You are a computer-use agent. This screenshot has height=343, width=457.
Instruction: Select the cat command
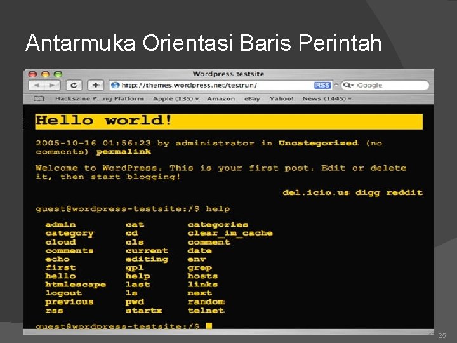click(135, 225)
